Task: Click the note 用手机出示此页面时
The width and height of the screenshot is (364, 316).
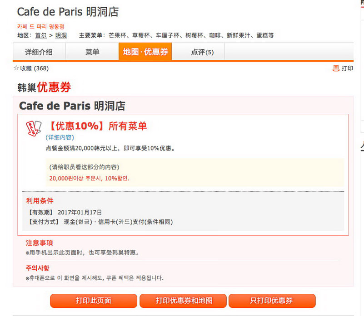Action: tap(56, 253)
